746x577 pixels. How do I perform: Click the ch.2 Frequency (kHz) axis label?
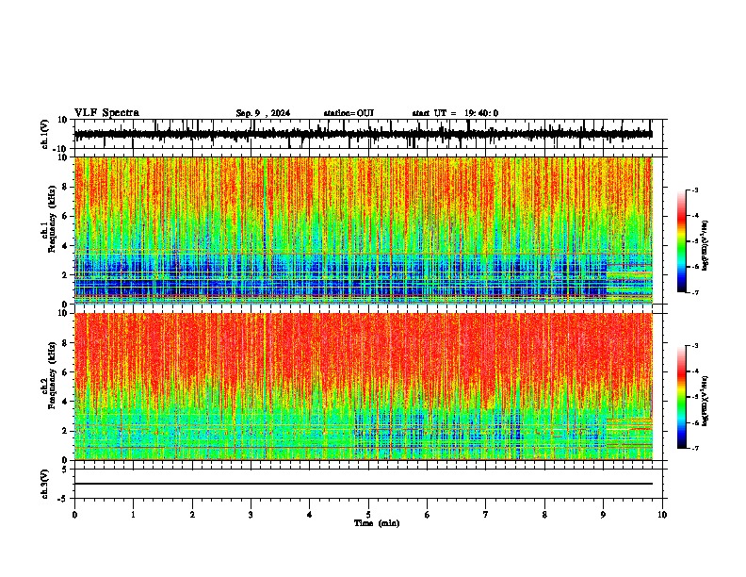click(49, 374)
